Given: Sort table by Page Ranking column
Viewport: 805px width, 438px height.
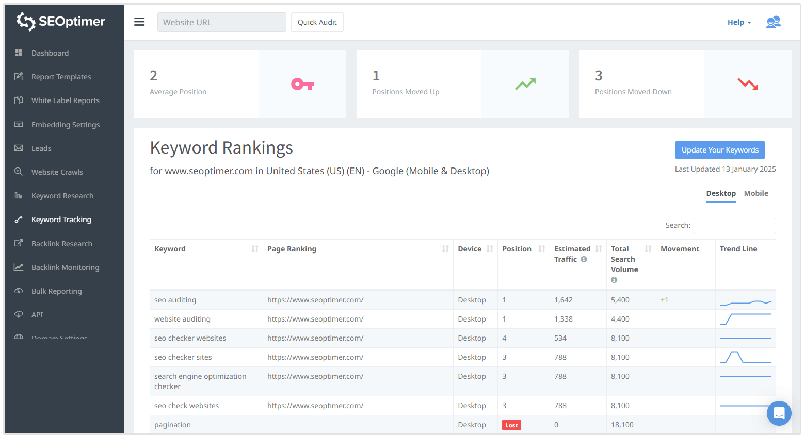Looking at the screenshot, I should point(445,249).
